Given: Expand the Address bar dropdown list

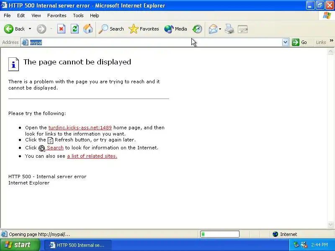Looking at the screenshot, I should pyautogui.click(x=285, y=42).
